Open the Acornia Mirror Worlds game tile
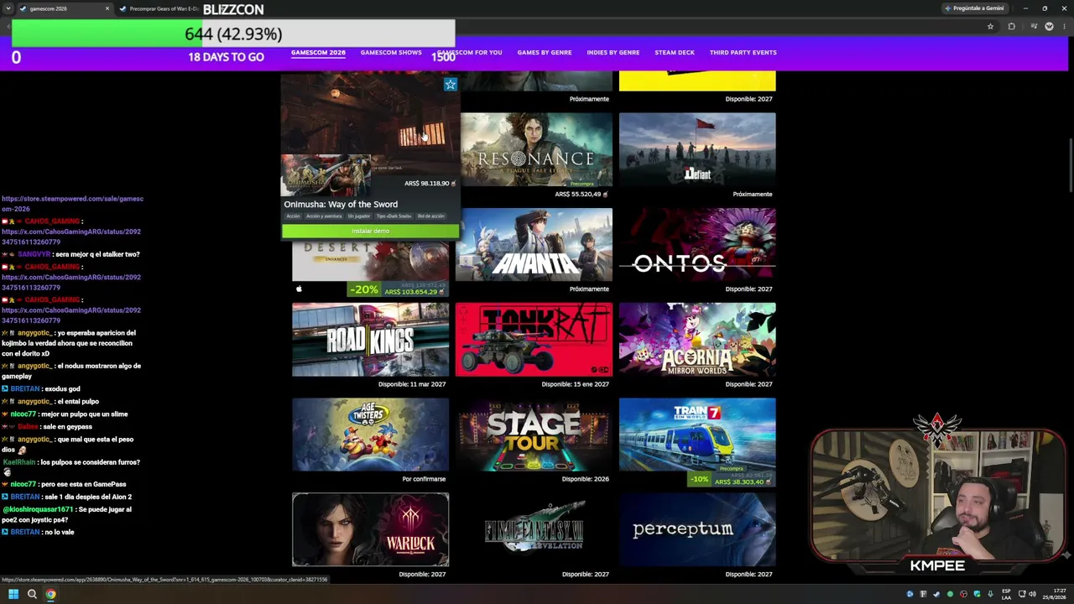Viewport: 1074px width, 604px height. (x=697, y=340)
